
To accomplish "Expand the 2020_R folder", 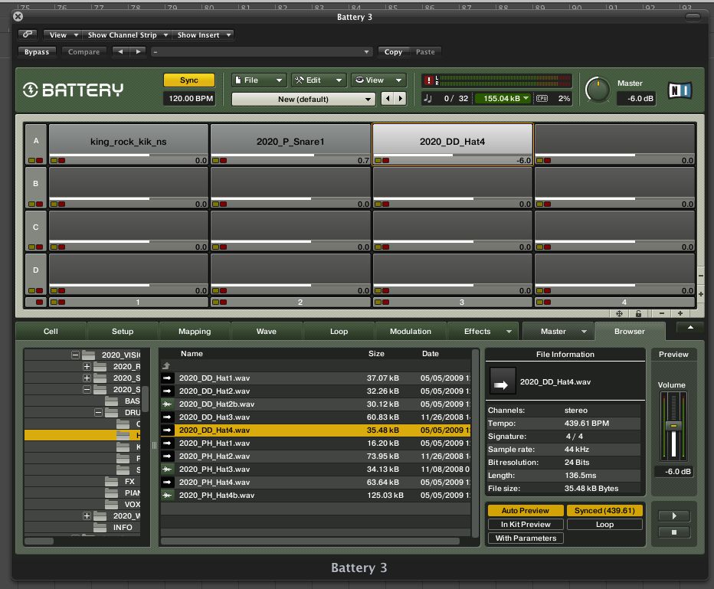I will tap(87, 366).
